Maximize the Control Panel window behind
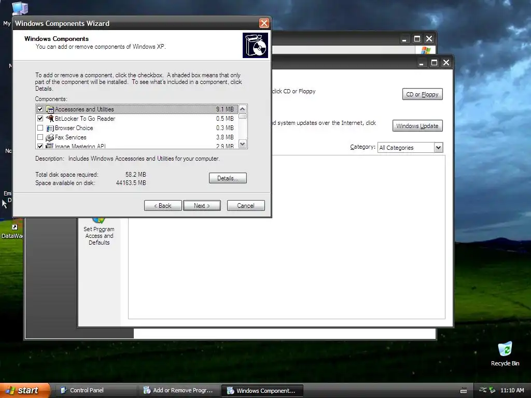 tap(417, 39)
